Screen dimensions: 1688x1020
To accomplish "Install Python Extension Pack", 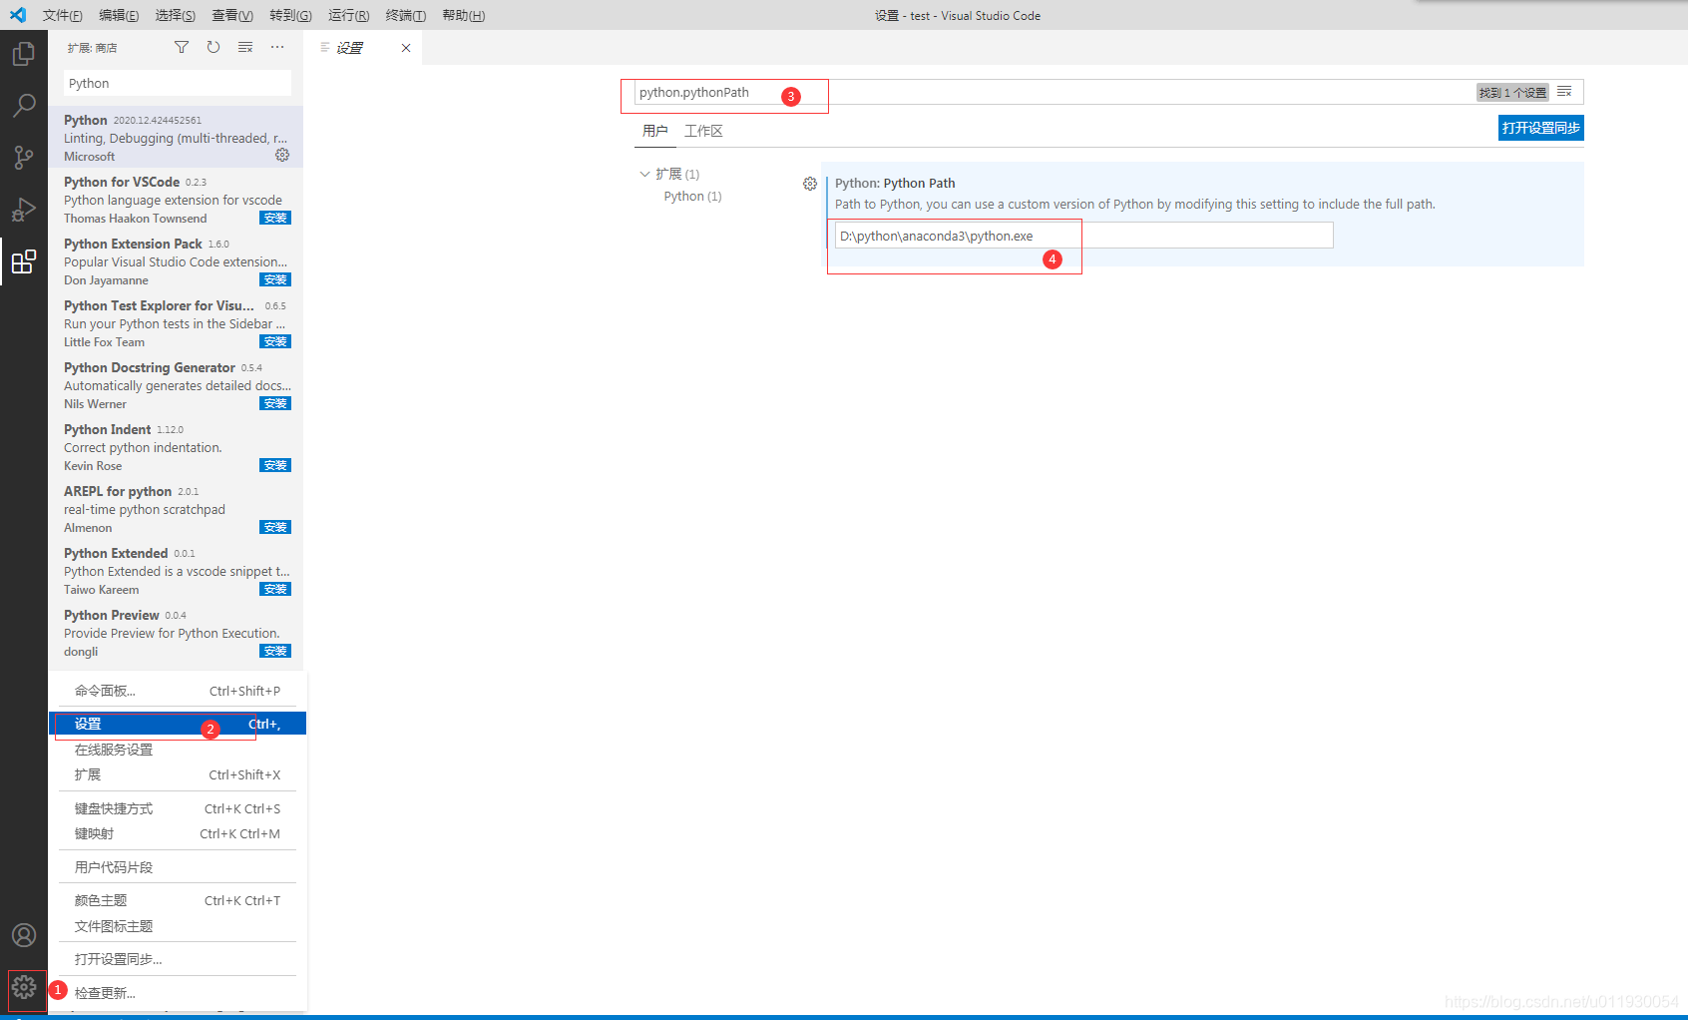I will [x=275, y=279].
